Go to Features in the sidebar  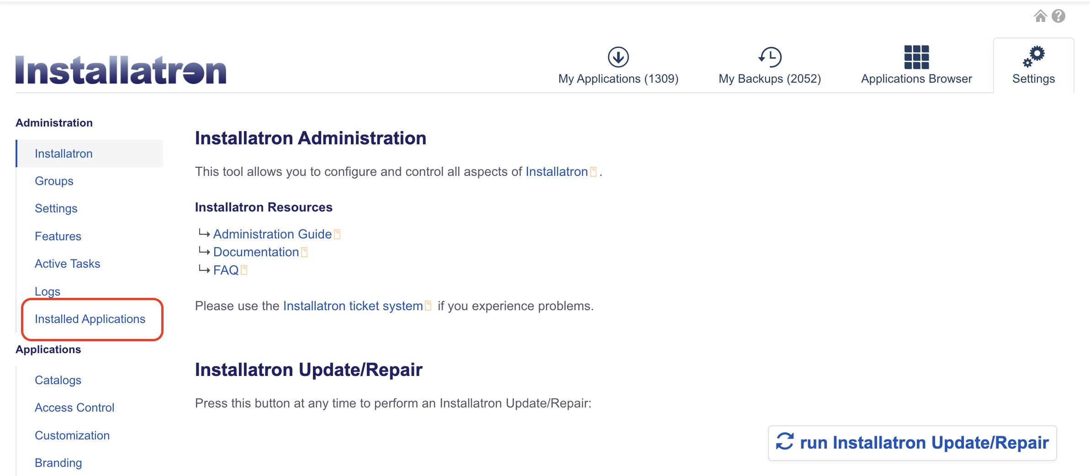coord(58,236)
